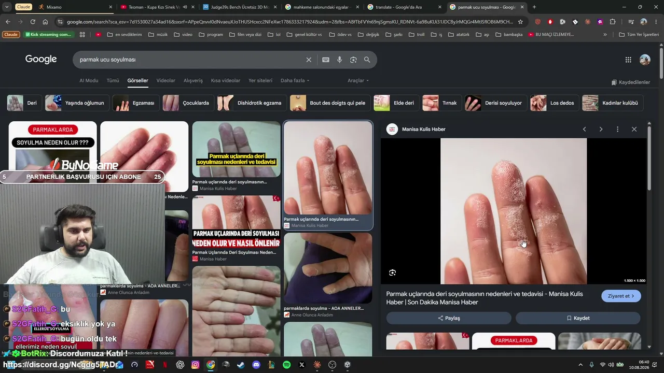Open the Kick streaming bookmark
Screen dimensions: 664x373
tap(48, 35)
